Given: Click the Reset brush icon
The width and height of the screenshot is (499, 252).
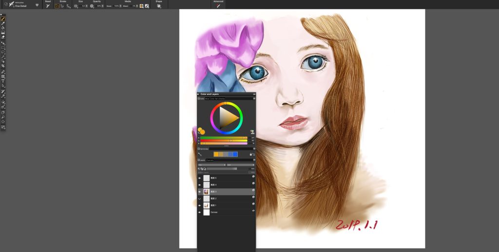Looking at the screenshot, I should tap(48, 6).
